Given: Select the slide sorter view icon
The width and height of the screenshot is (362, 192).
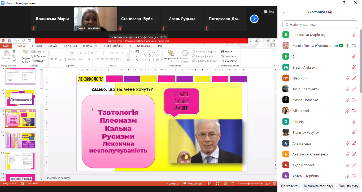Looking at the screenshot, I should [x=217, y=184].
